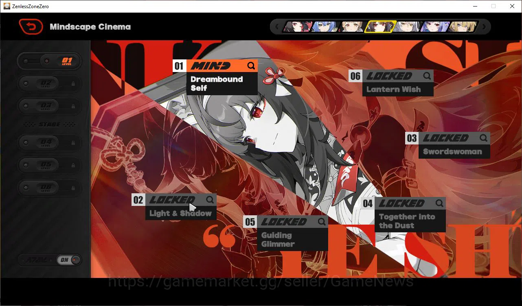Screen dimensions: 522x306
Task: Open magnifier on Together into the Dust card
Action: [x=439, y=203]
